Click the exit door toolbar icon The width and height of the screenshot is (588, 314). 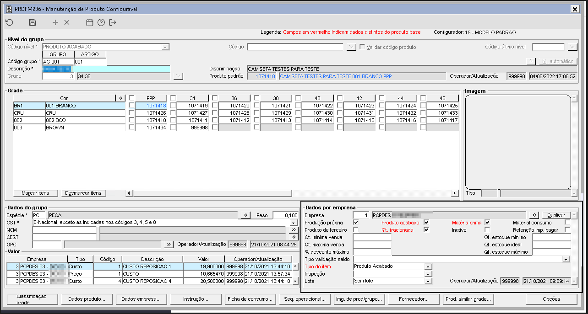point(113,22)
